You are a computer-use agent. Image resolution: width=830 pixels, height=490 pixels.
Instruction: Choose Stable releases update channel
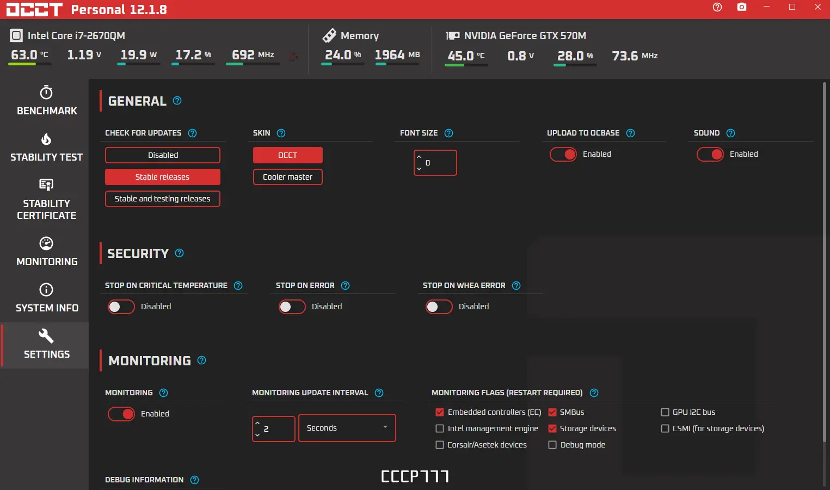(x=163, y=177)
